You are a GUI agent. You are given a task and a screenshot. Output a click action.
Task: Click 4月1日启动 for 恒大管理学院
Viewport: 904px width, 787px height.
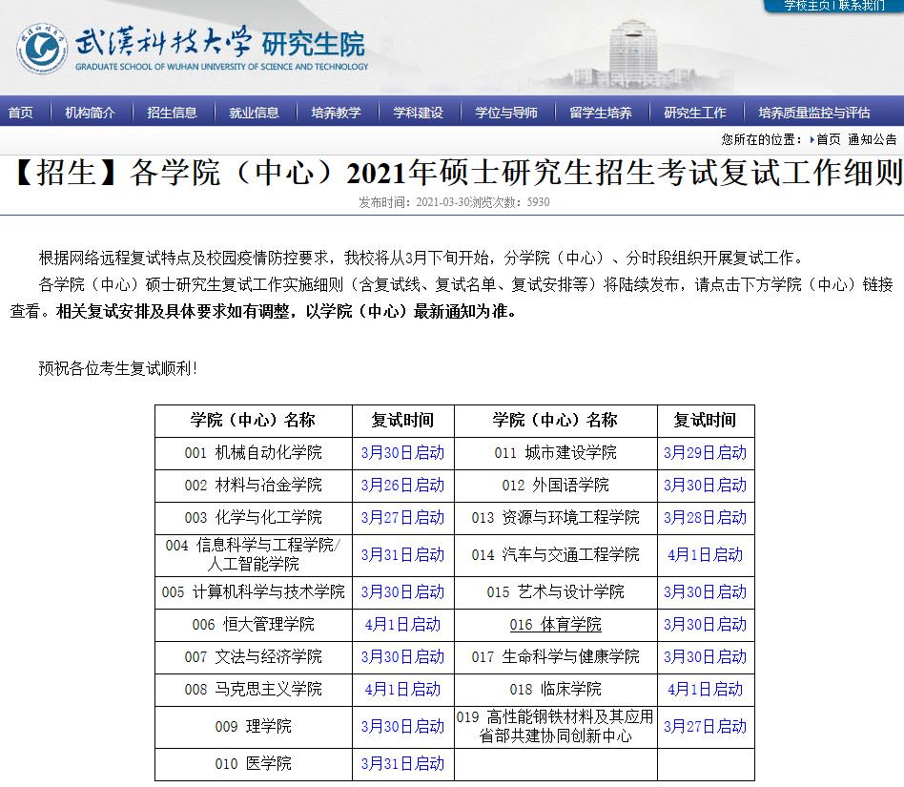(x=402, y=625)
